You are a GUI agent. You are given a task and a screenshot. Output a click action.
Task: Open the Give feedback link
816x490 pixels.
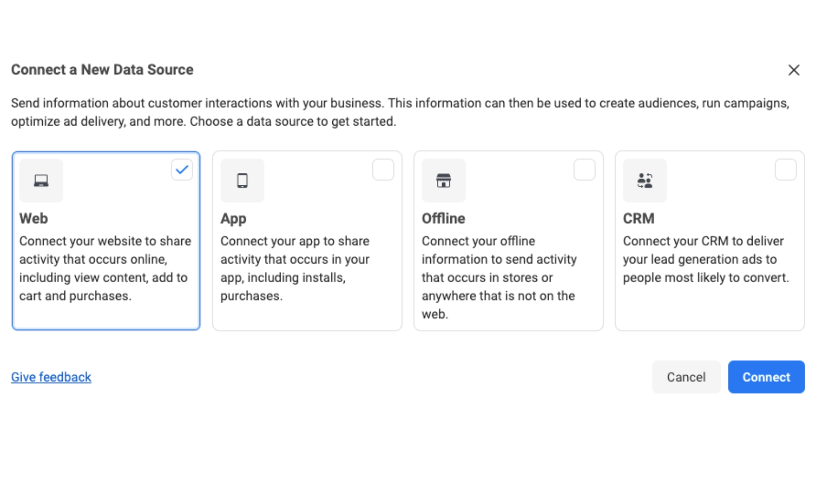[x=51, y=377]
